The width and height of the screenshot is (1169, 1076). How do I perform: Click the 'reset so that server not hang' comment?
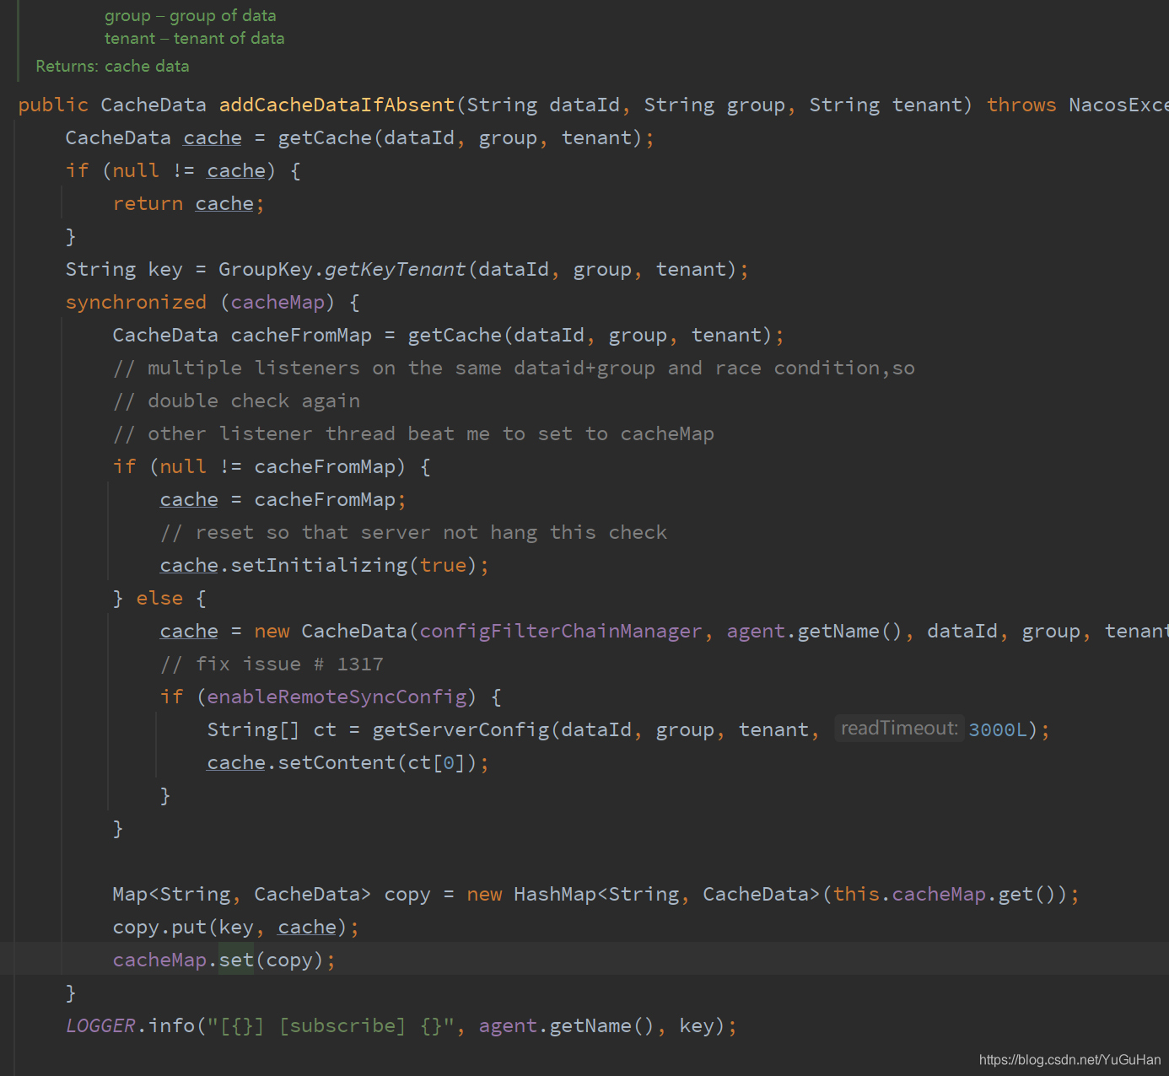tap(413, 532)
